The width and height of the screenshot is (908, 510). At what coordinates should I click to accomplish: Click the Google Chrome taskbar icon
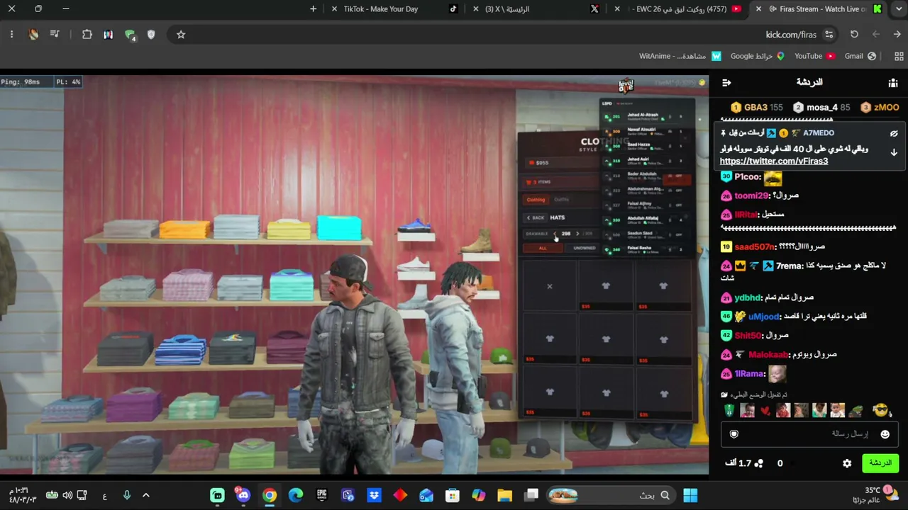pyautogui.click(x=270, y=496)
